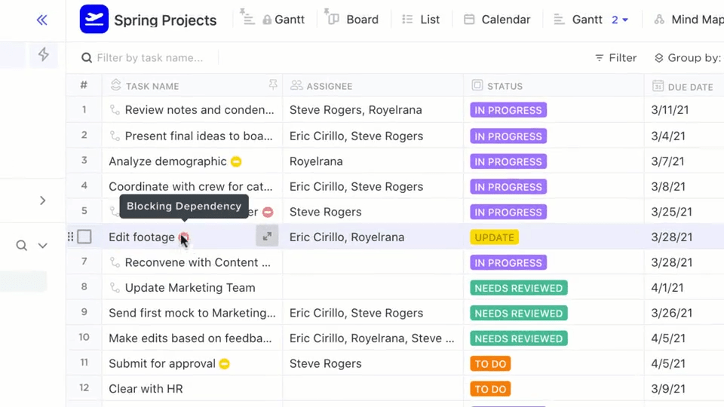
Task: Click row number 12
Action: (84, 387)
